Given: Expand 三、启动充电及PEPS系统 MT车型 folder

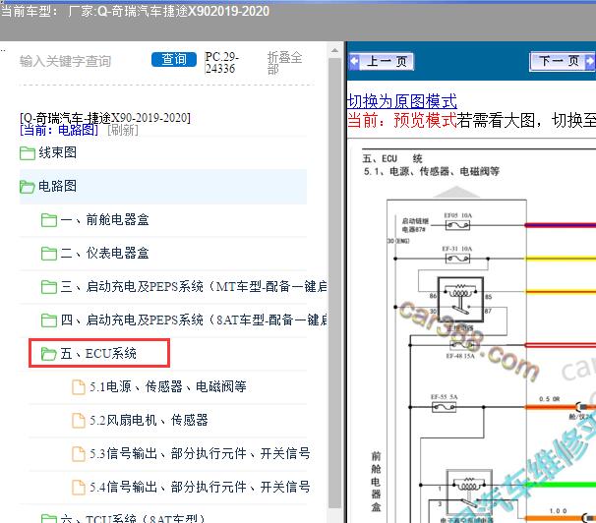Looking at the screenshot, I should pos(194,286).
